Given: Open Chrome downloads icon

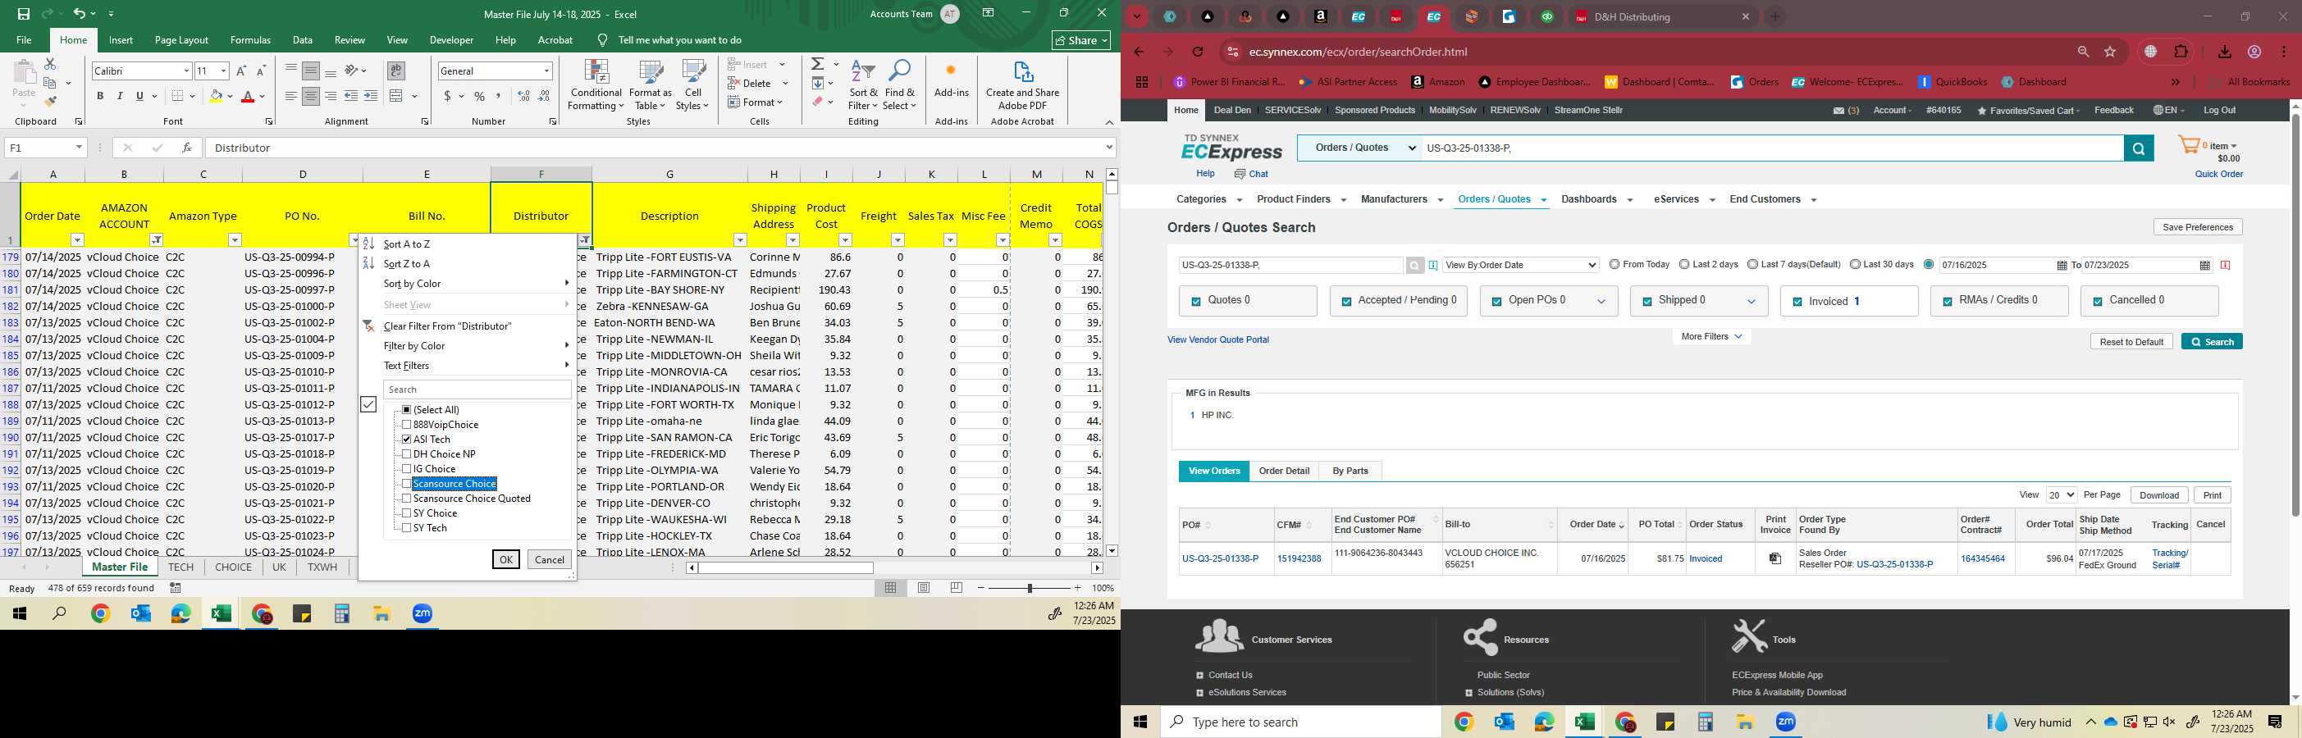Looking at the screenshot, I should pos(2224,52).
